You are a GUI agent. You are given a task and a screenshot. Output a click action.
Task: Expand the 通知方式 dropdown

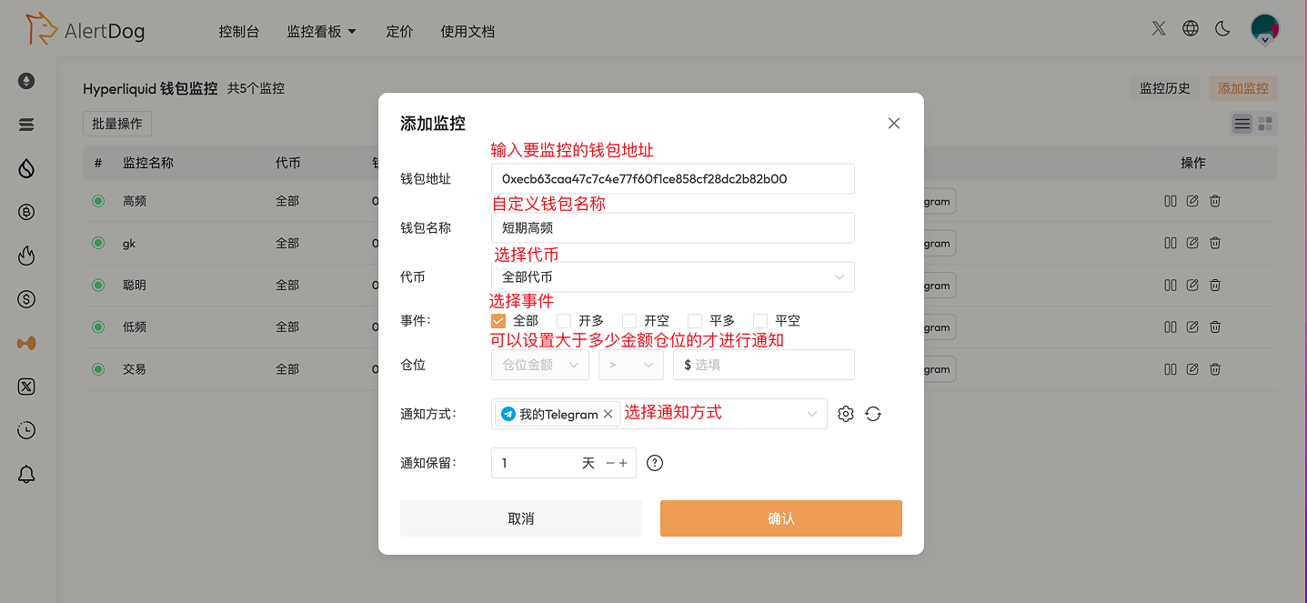[x=812, y=414]
